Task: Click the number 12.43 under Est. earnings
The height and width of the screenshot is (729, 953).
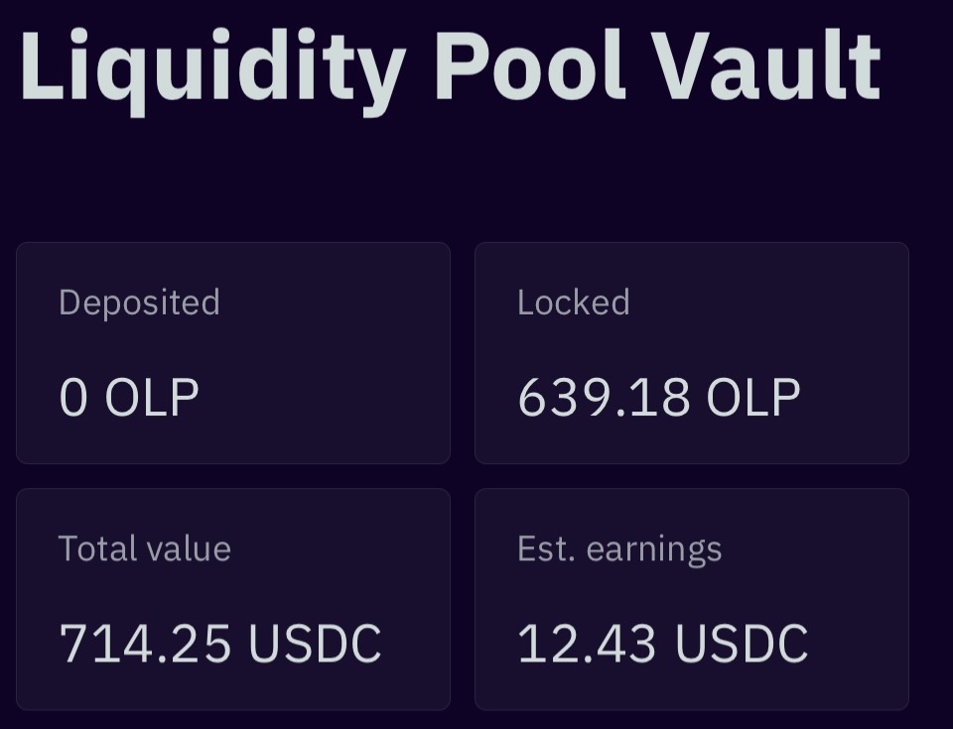Action: (x=587, y=643)
